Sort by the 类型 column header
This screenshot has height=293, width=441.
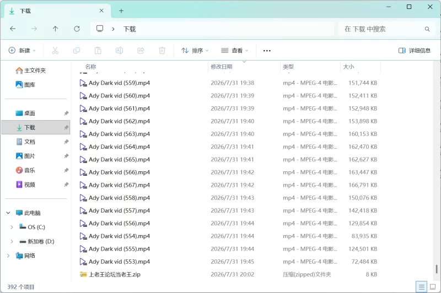click(288, 67)
